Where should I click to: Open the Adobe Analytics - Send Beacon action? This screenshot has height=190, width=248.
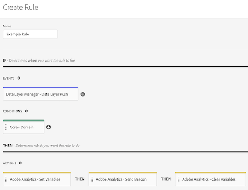(x=123, y=179)
